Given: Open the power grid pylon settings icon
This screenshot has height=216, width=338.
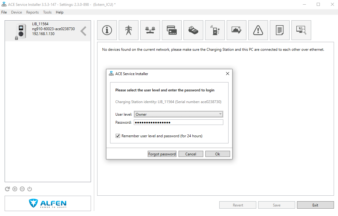Looking at the screenshot, I should 129,30.
